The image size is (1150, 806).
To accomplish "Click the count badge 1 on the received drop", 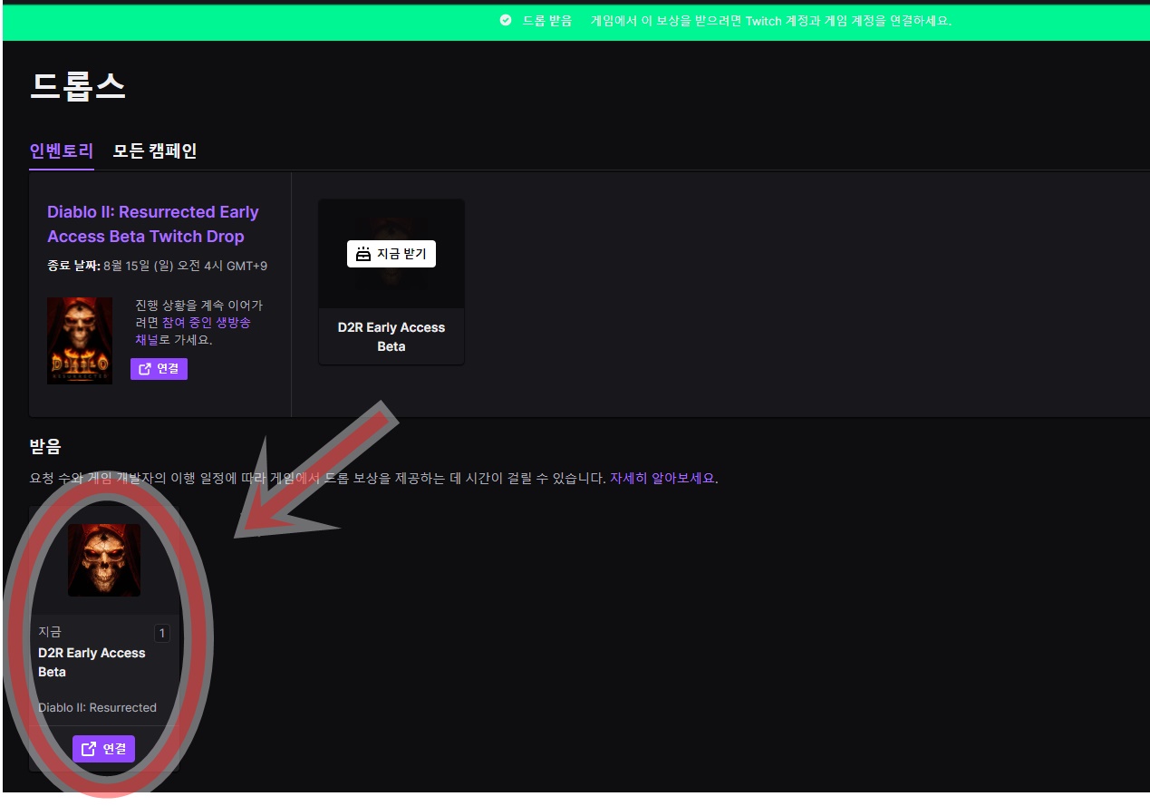I will point(161,634).
